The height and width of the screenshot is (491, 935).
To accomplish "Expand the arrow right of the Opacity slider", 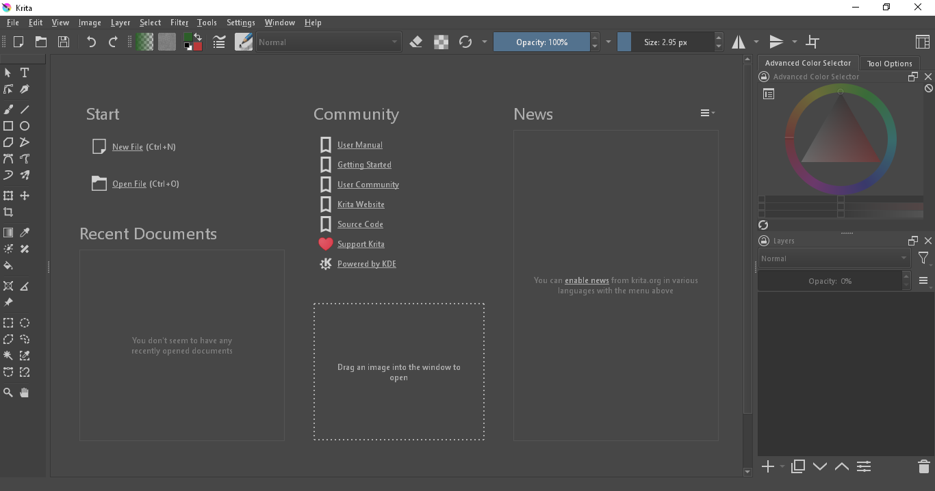I will (609, 42).
